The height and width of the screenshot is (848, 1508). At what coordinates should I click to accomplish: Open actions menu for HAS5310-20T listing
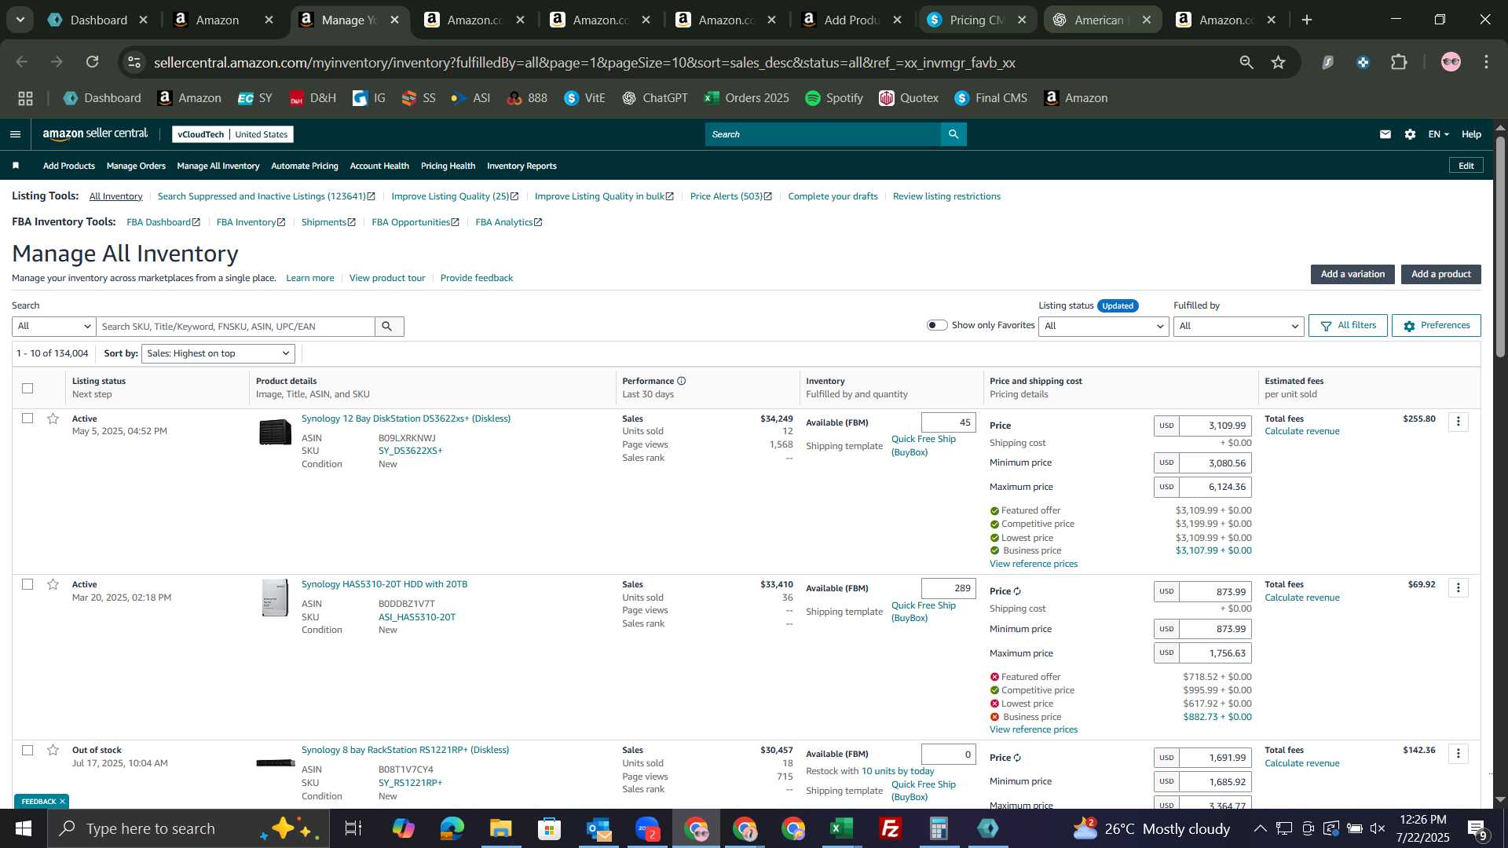pos(1459,588)
